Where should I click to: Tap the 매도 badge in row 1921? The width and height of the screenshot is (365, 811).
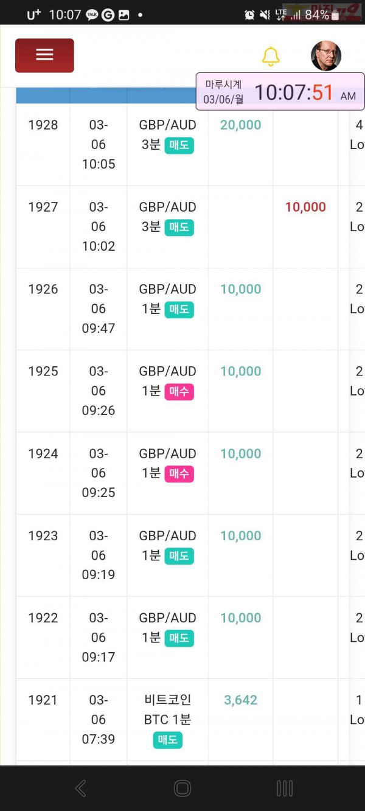coord(167,740)
